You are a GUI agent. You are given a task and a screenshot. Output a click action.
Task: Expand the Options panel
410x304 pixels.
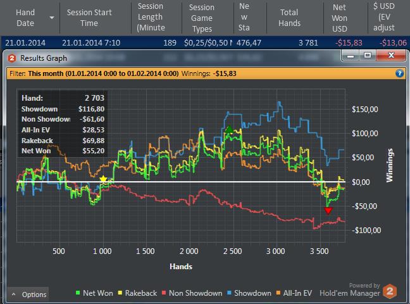point(28,294)
